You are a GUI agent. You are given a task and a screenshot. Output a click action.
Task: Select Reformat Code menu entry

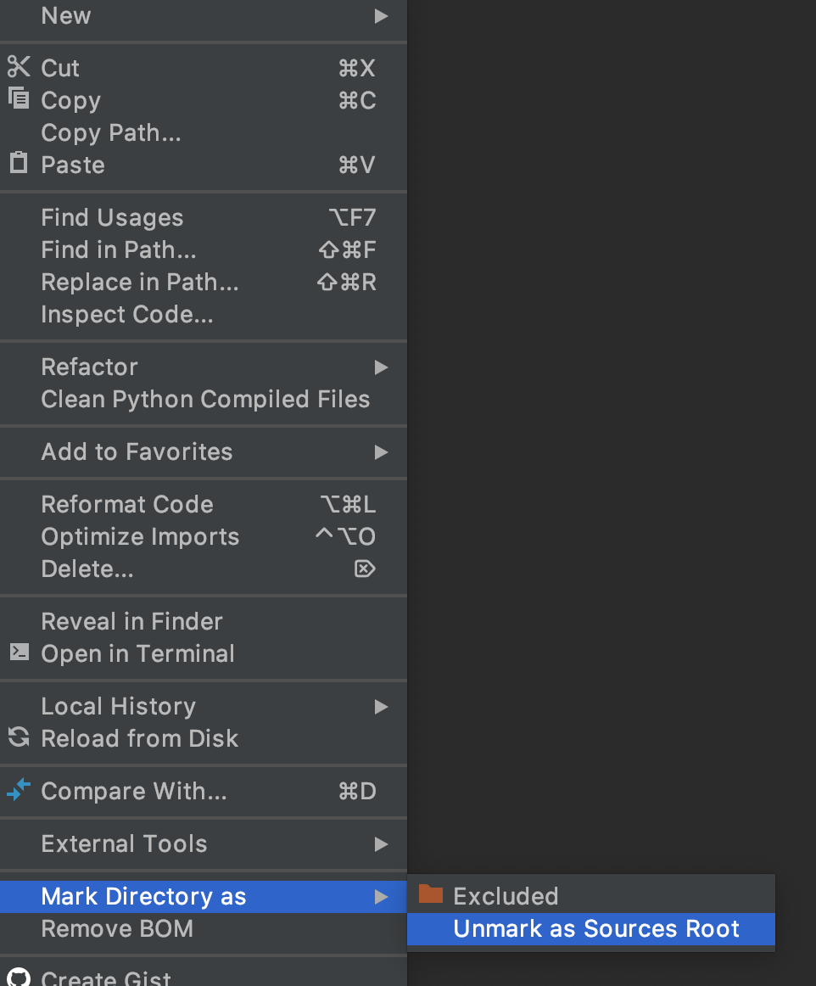tap(127, 505)
